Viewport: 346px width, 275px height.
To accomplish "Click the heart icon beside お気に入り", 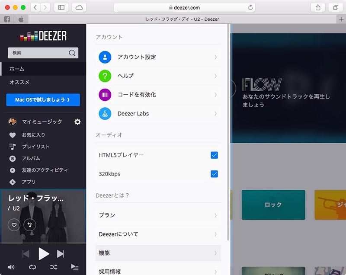I will coord(13,135).
